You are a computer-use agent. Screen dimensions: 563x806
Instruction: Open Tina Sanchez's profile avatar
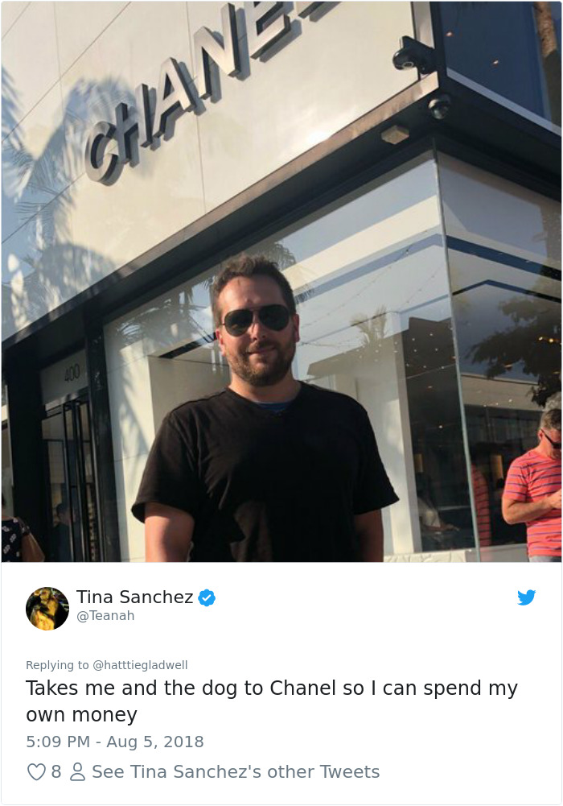pos(47,609)
